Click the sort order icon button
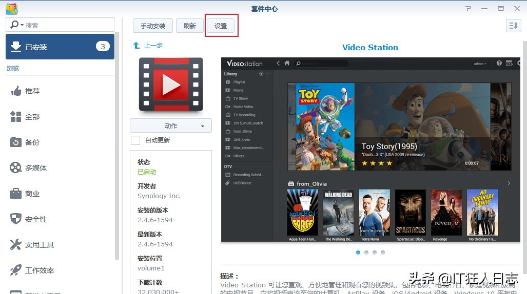This screenshot has height=294, width=527. (x=513, y=26)
